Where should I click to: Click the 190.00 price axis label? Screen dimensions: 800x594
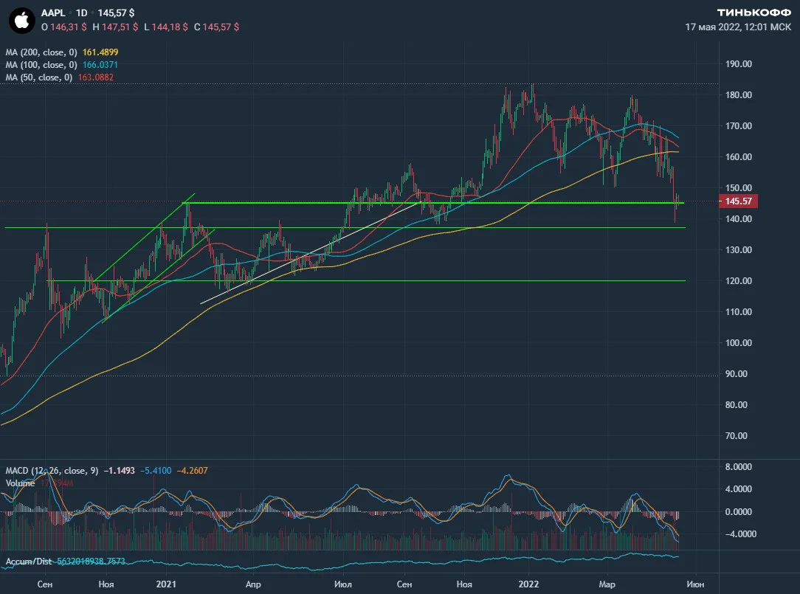pyautogui.click(x=739, y=63)
